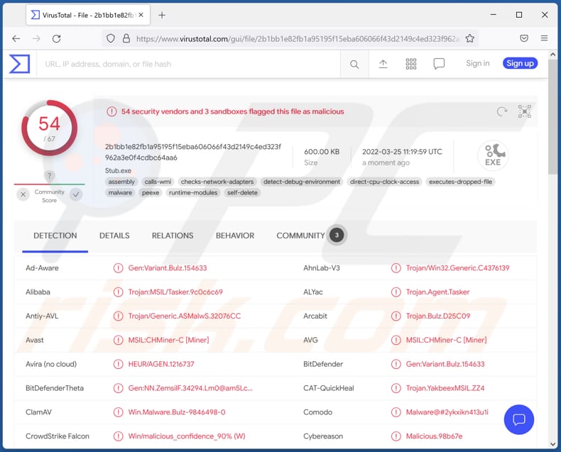Click the calls-wmi tag
Viewport: 561px width, 452px height.
tap(158, 182)
